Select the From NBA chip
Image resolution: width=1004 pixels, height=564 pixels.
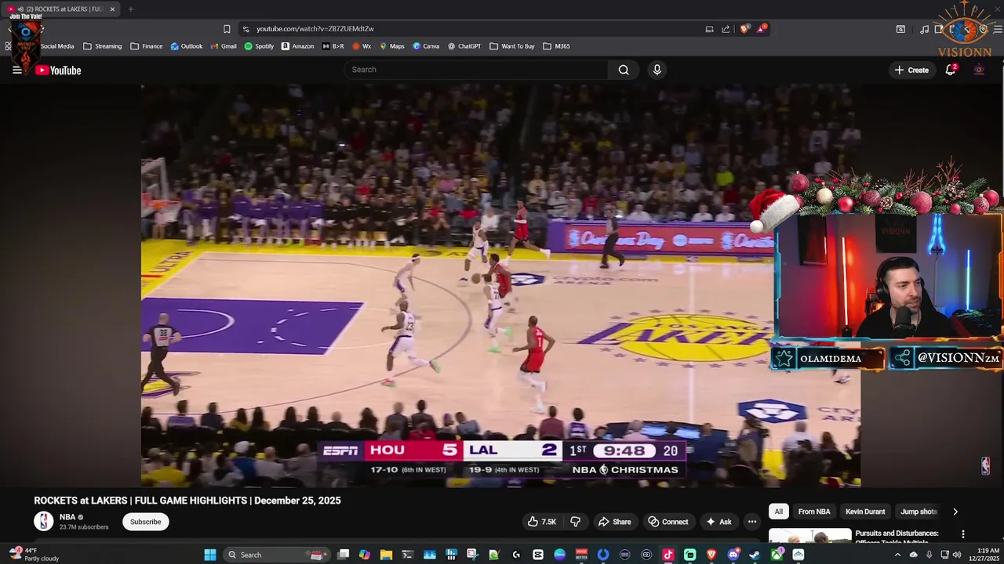tap(813, 512)
